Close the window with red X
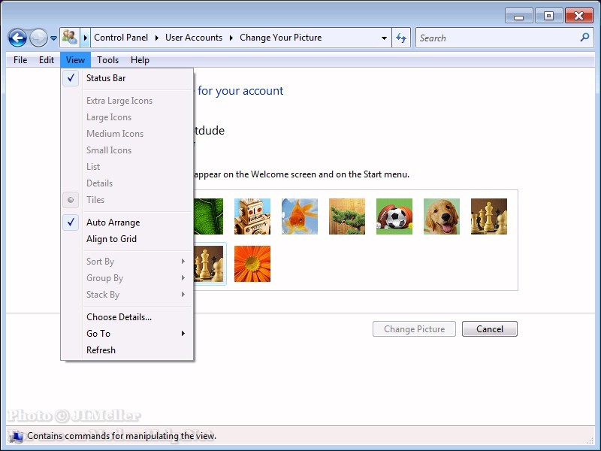Viewport: 601px width, 451px height. point(578,16)
